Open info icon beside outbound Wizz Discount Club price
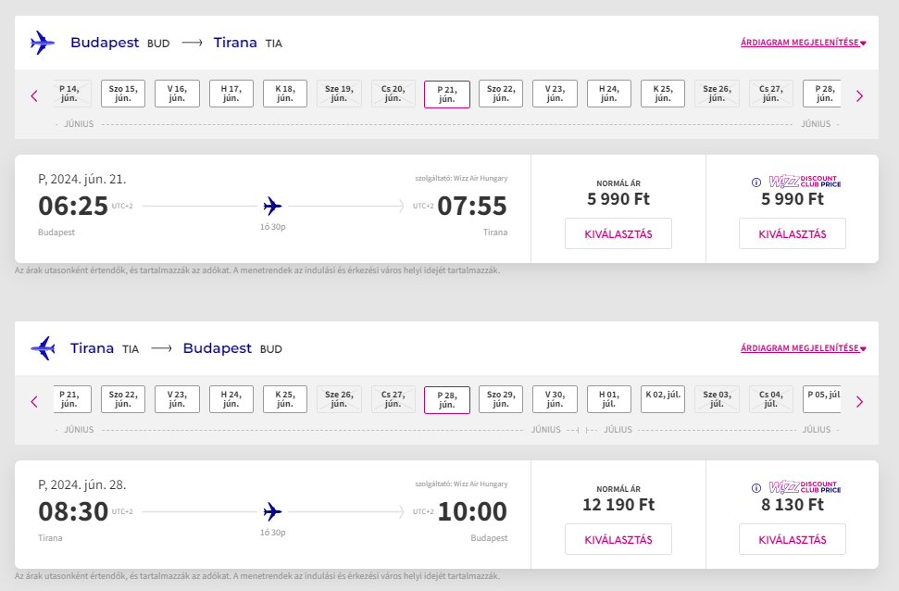899x591 pixels. tap(756, 182)
